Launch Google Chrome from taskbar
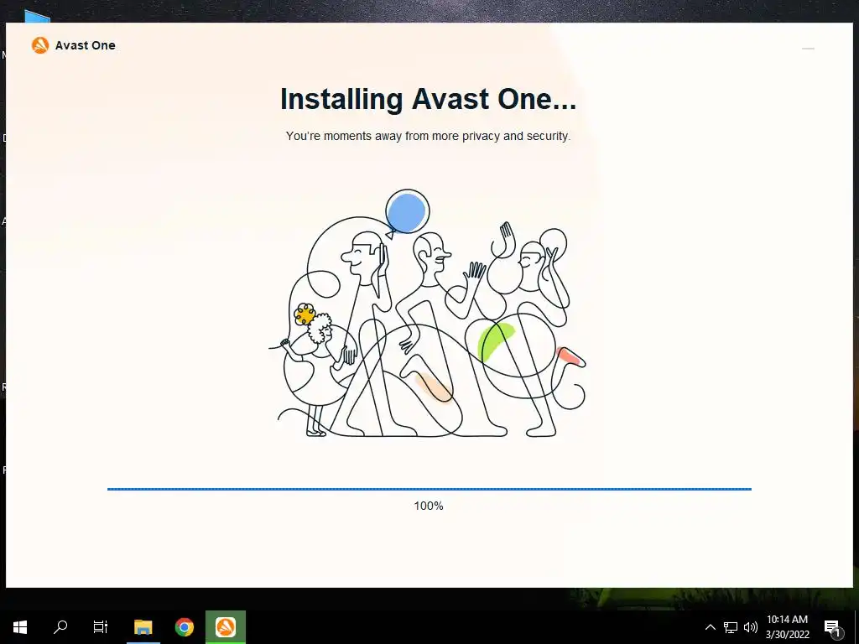The image size is (859, 644). (184, 627)
